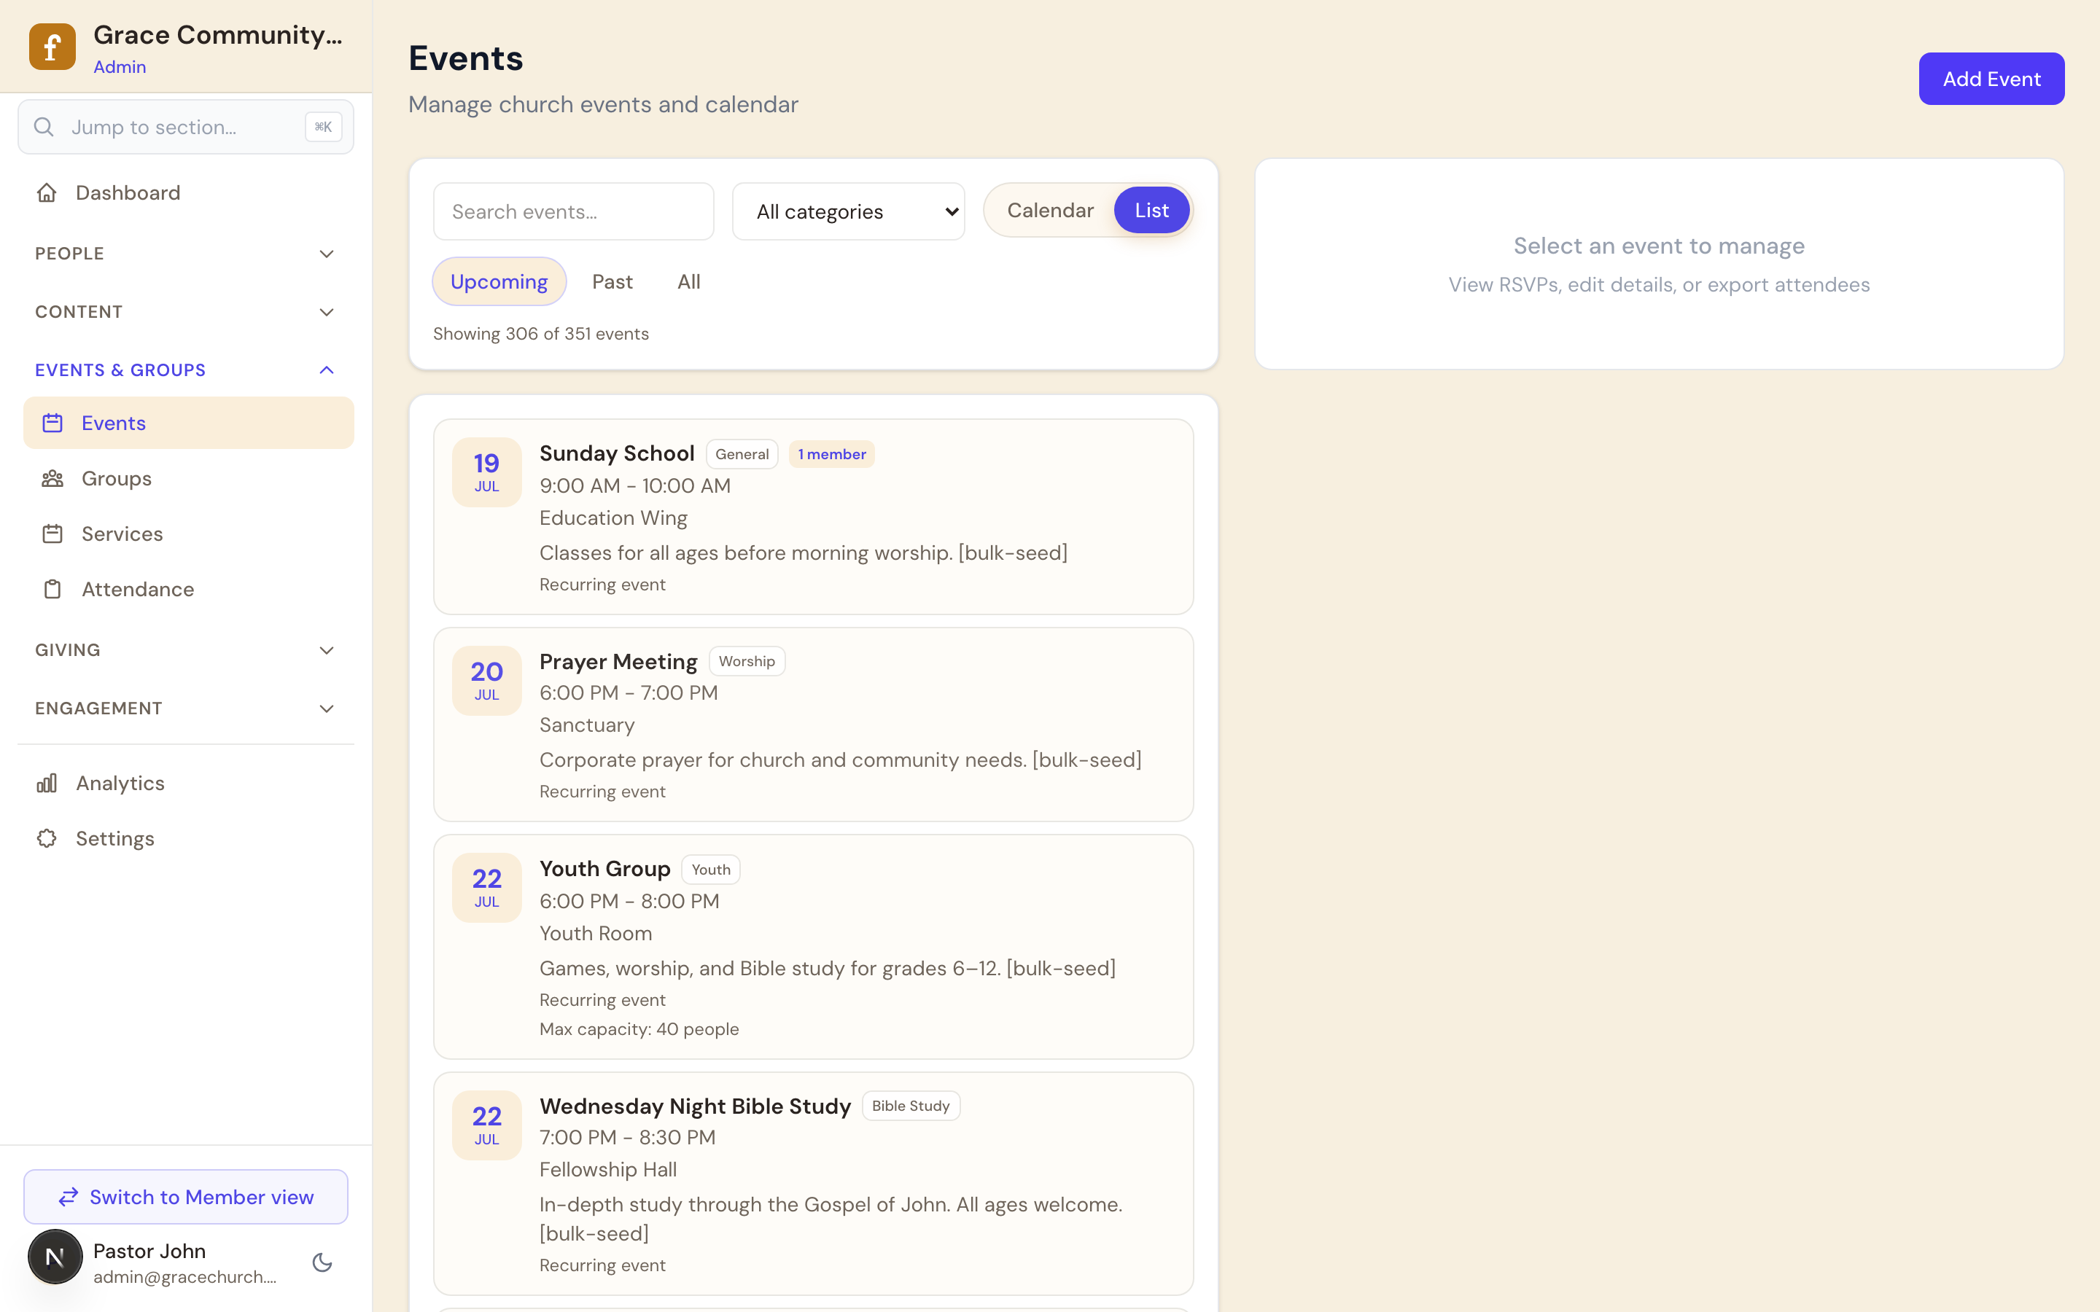Open the Sunday School event card
The height and width of the screenshot is (1312, 2100).
click(813, 518)
